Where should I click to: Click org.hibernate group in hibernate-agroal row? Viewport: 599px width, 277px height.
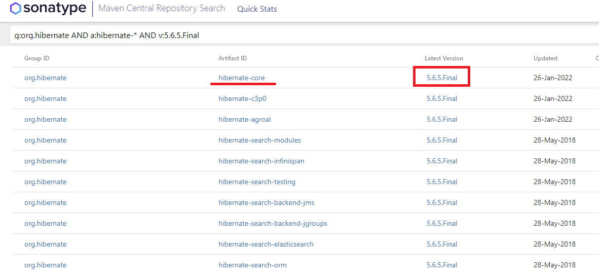[x=46, y=119]
